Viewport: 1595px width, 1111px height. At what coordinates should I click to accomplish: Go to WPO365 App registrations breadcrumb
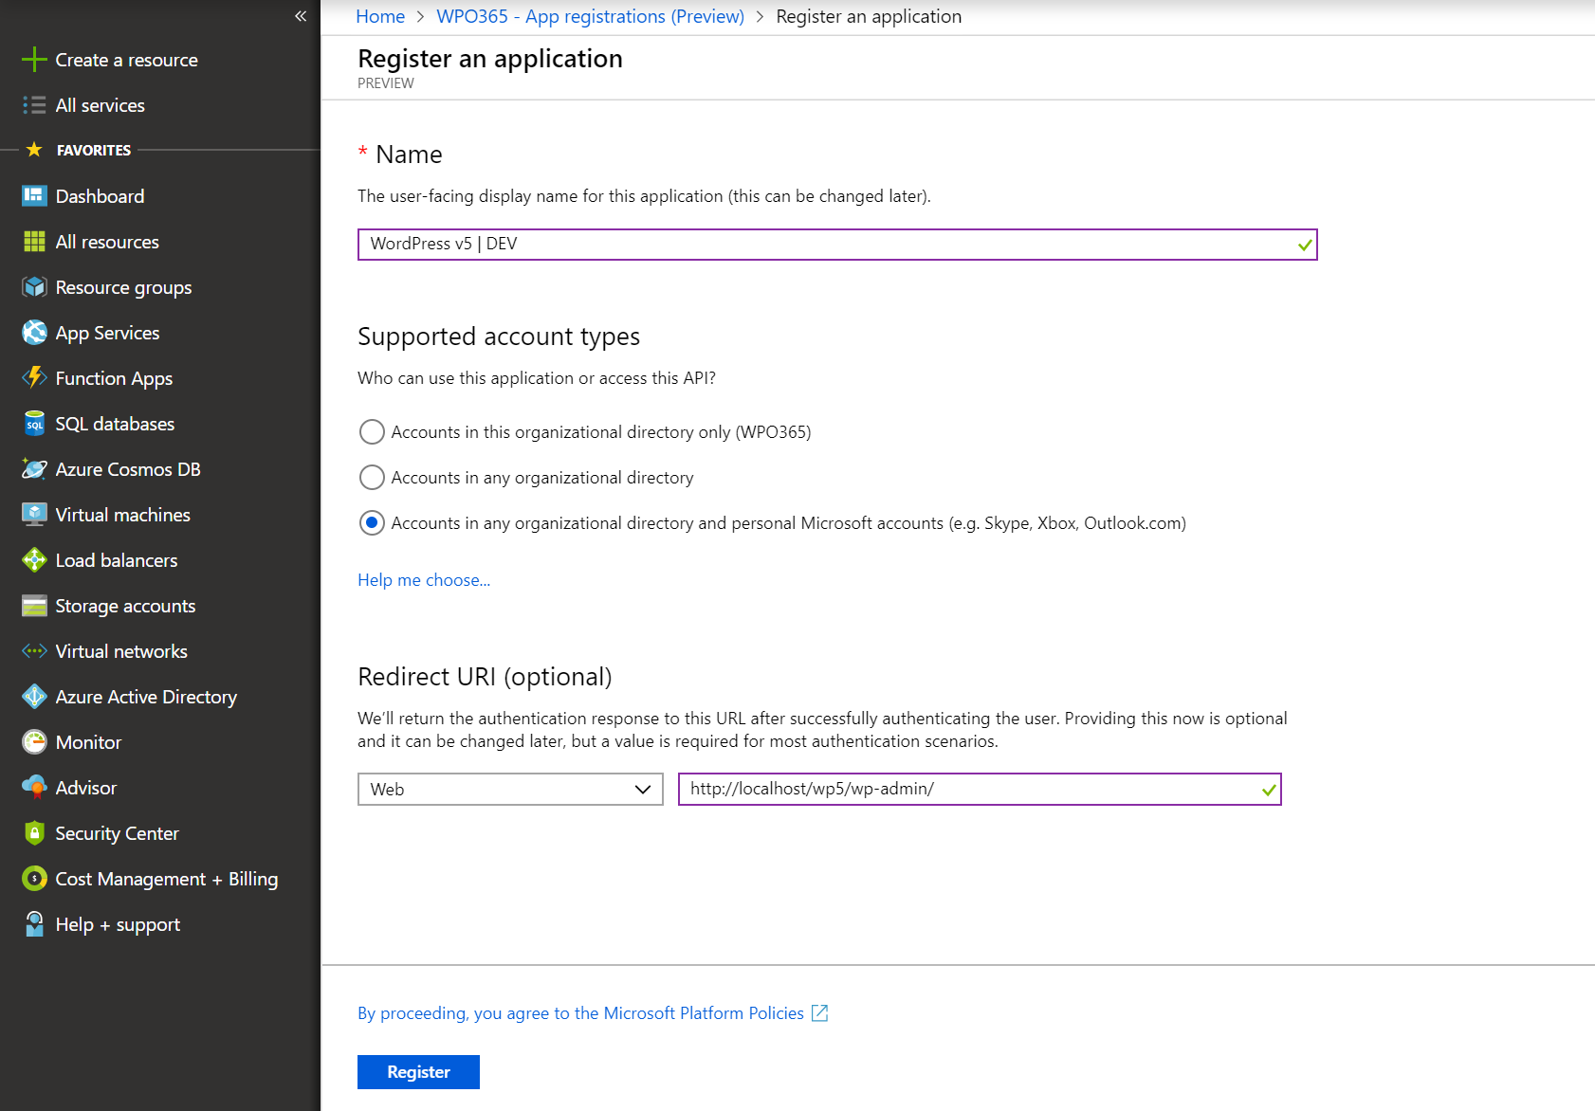click(x=590, y=16)
